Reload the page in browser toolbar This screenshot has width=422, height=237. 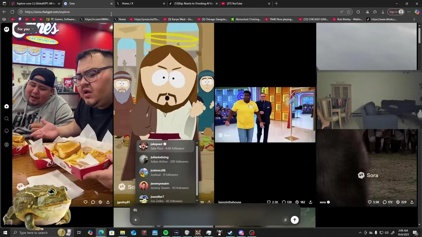(12, 12)
